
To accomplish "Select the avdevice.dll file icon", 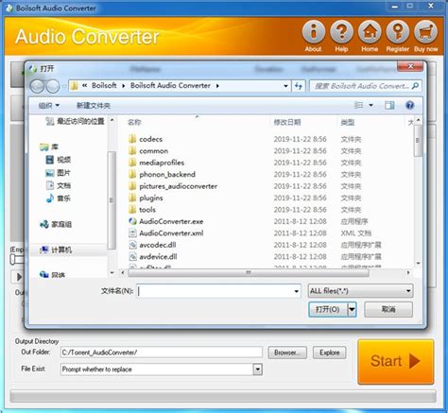I will [x=132, y=257].
